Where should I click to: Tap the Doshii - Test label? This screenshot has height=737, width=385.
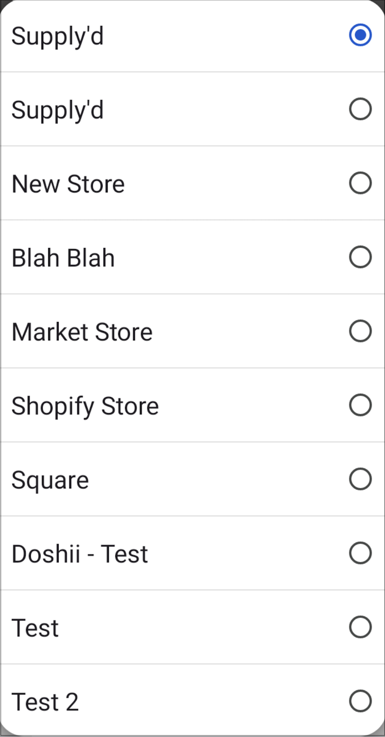click(x=80, y=554)
